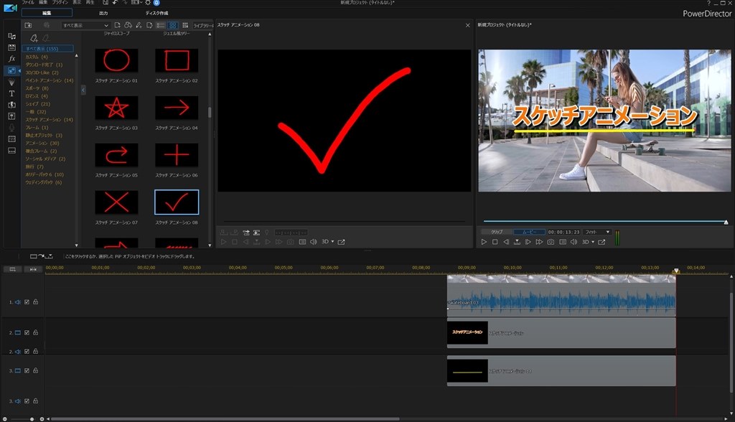Select シェイプ (21) tag
735x422 pixels.
(x=37, y=103)
